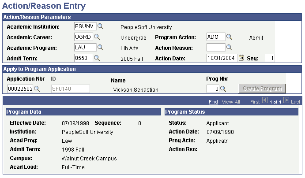
Task: Click Academic Career lookup magnifier
Action: pos(97,37)
